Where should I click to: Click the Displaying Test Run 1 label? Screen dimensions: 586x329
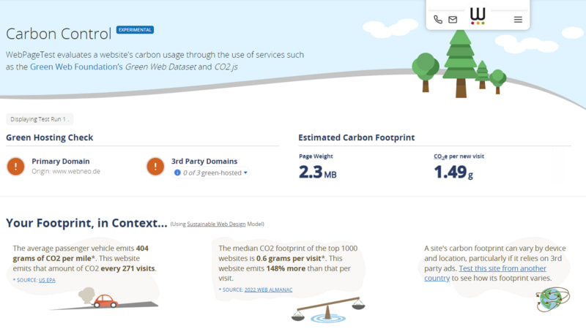tap(40, 119)
